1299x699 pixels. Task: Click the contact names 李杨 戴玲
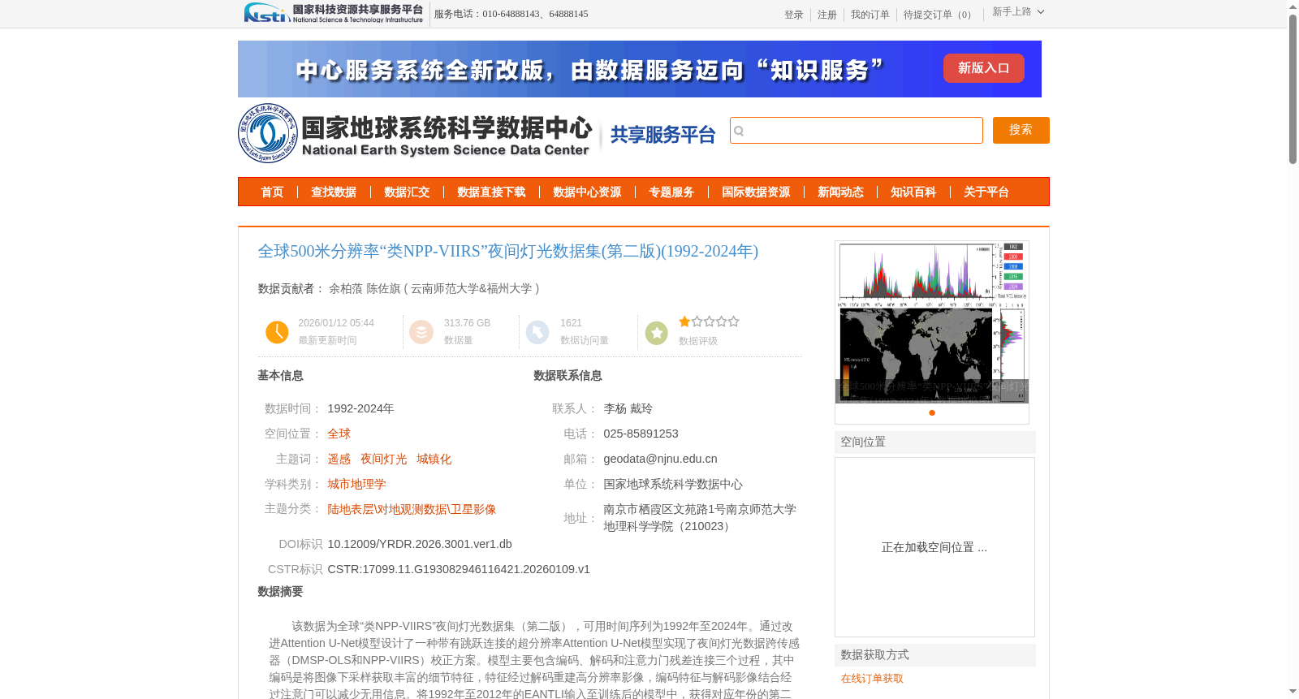point(628,408)
